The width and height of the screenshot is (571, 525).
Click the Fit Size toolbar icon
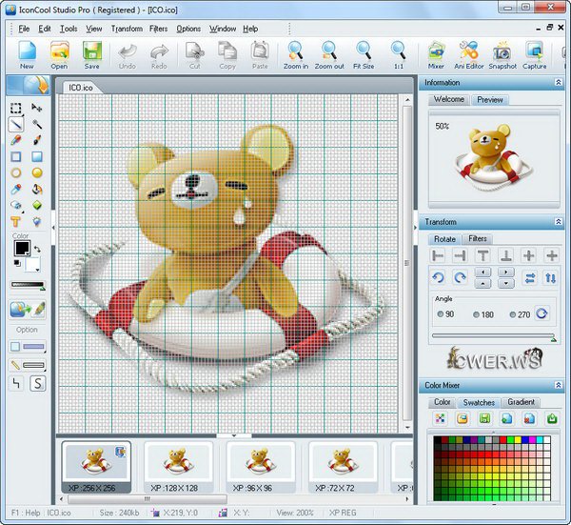pos(364,54)
